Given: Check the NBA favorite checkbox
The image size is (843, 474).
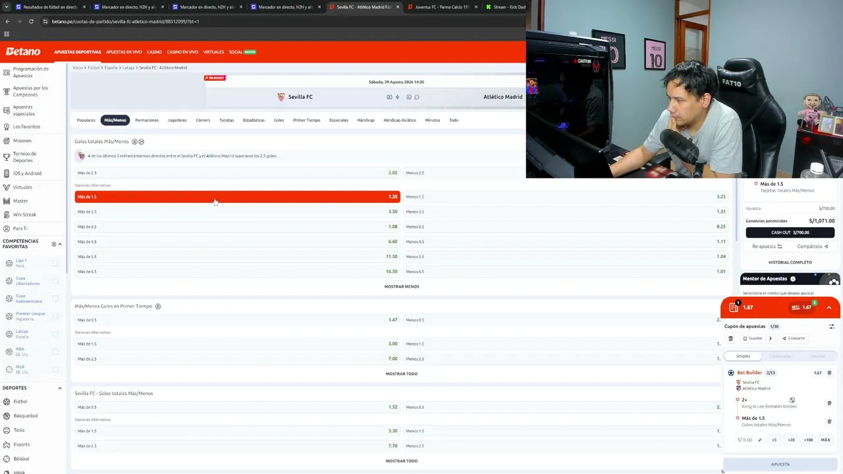Looking at the screenshot, I should (x=55, y=352).
